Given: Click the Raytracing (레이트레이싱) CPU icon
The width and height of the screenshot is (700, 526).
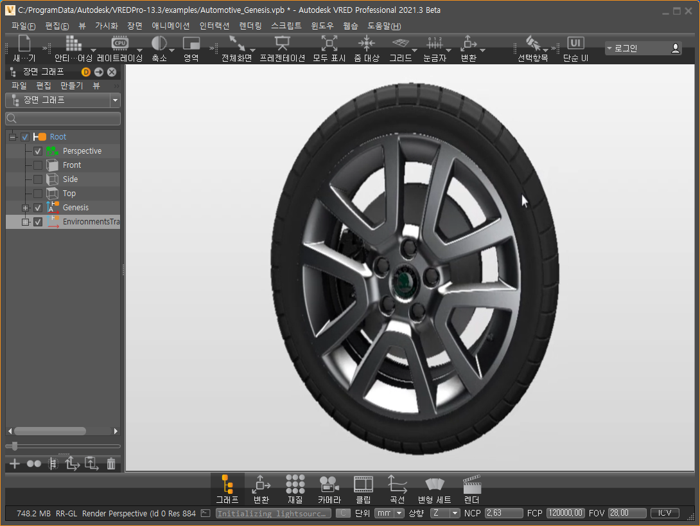Looking at the screenshot, I should tap(119, 44).
